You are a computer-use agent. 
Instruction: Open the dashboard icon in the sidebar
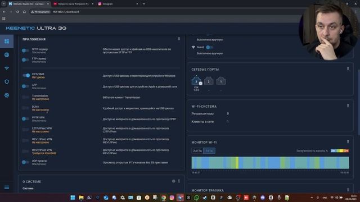[x=7, y=41]
